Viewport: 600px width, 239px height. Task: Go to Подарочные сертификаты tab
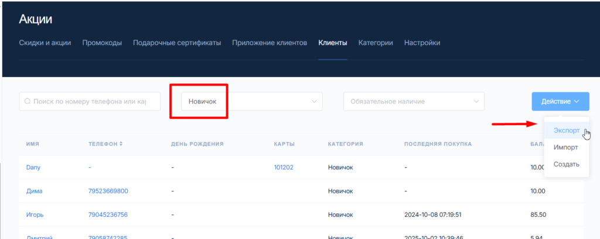point(177,43)
